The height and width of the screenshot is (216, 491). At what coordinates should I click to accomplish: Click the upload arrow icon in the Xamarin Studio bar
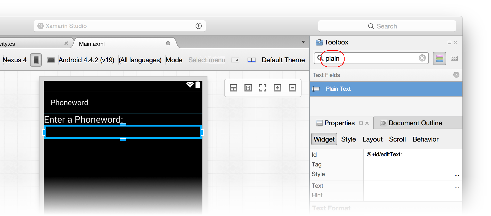[198, 26]
